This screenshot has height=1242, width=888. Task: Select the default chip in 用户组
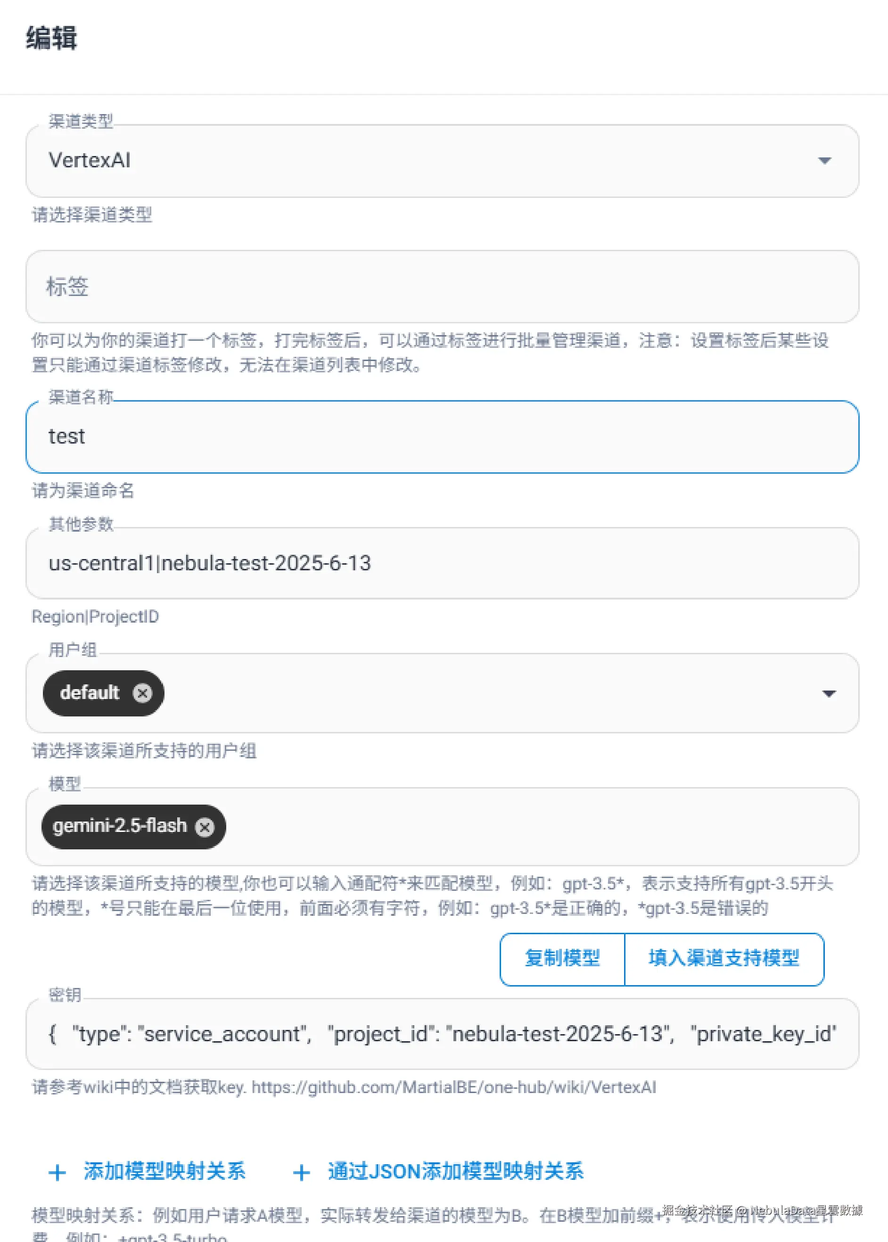click(90, 693)
